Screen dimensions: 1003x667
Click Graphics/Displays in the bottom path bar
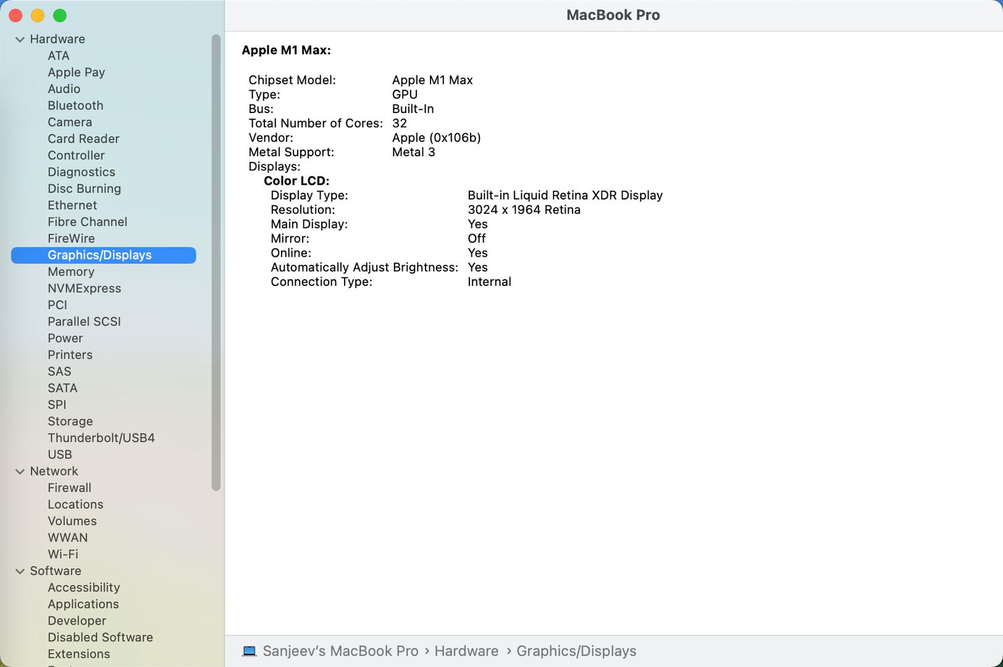pos(576,652)
